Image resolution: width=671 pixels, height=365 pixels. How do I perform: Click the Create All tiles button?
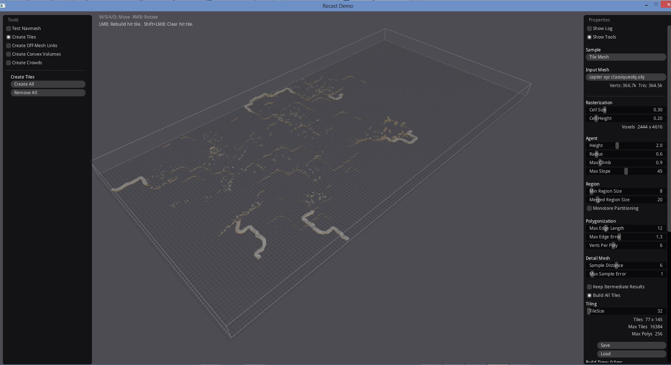point(48,84)
